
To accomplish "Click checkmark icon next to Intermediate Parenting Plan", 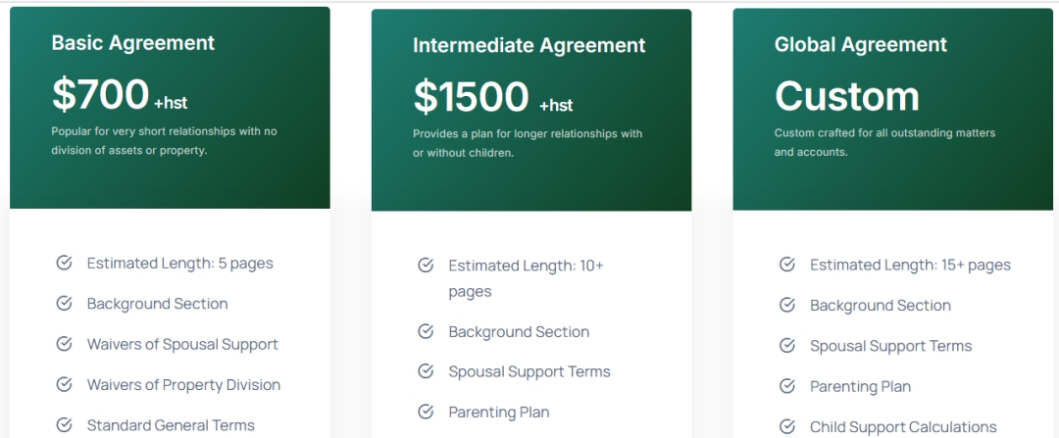I will [x=426, y=412].
